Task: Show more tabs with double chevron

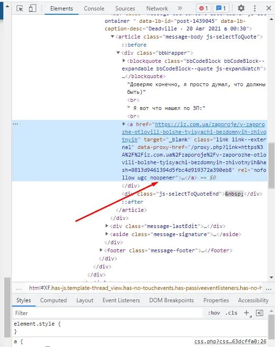Action: [x=180, y=9]
